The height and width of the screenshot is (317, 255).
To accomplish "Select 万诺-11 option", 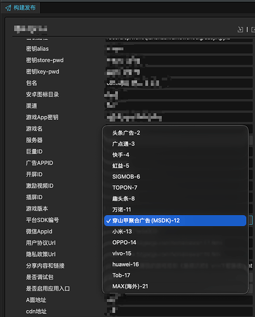I will [x=175, y=210].
